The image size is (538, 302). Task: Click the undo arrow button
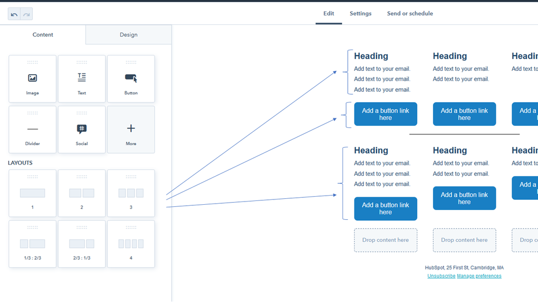[x=14, y=14]
